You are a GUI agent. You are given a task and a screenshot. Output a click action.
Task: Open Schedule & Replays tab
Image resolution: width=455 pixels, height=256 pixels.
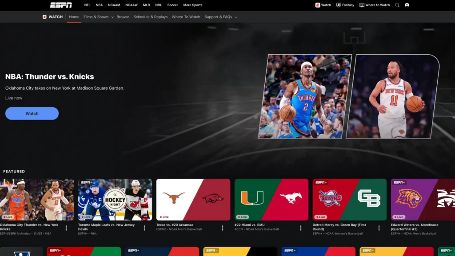150,17
